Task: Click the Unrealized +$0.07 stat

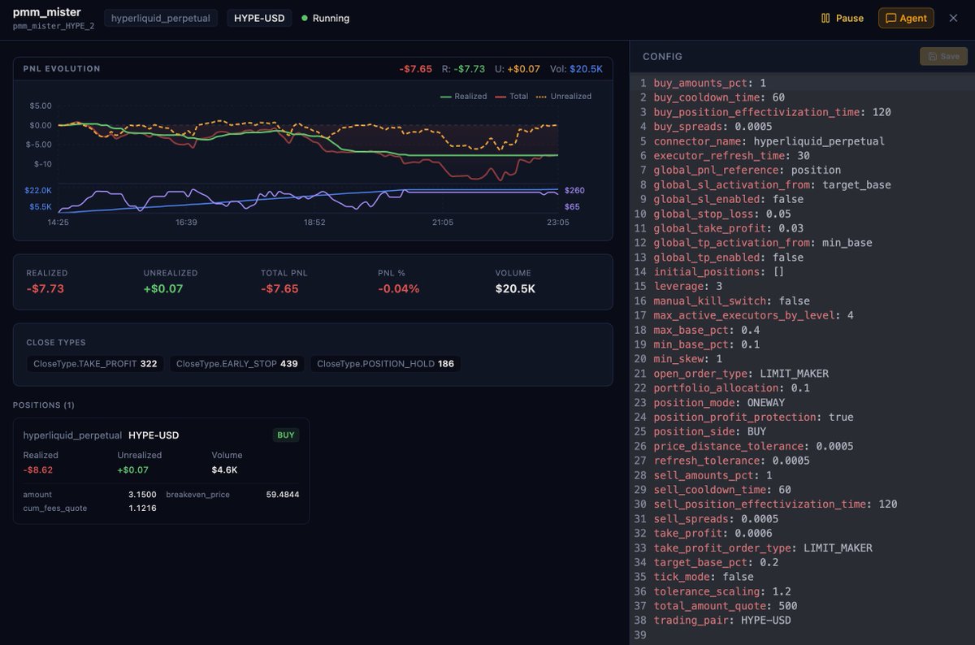Action: pyautogui.click(x=171, y=281)
